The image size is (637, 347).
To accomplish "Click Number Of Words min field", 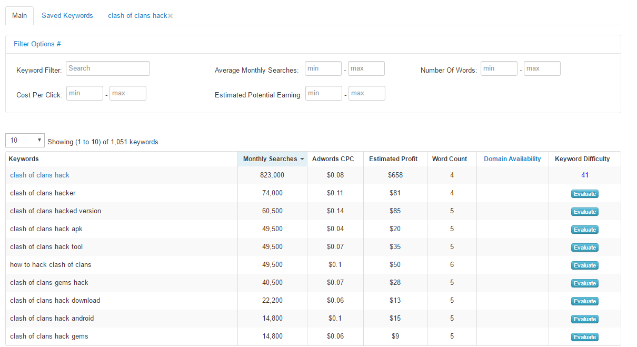I will click(x=499, y=68).
